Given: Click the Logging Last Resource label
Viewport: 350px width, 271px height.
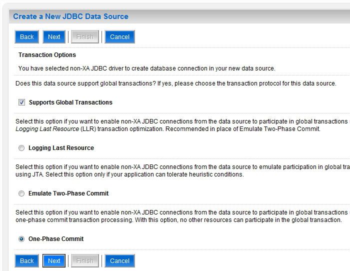Looking at the screenshot, I should point(61,148).
